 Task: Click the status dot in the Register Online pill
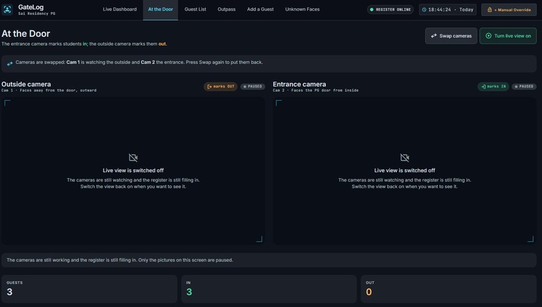(x=372, y=9)
